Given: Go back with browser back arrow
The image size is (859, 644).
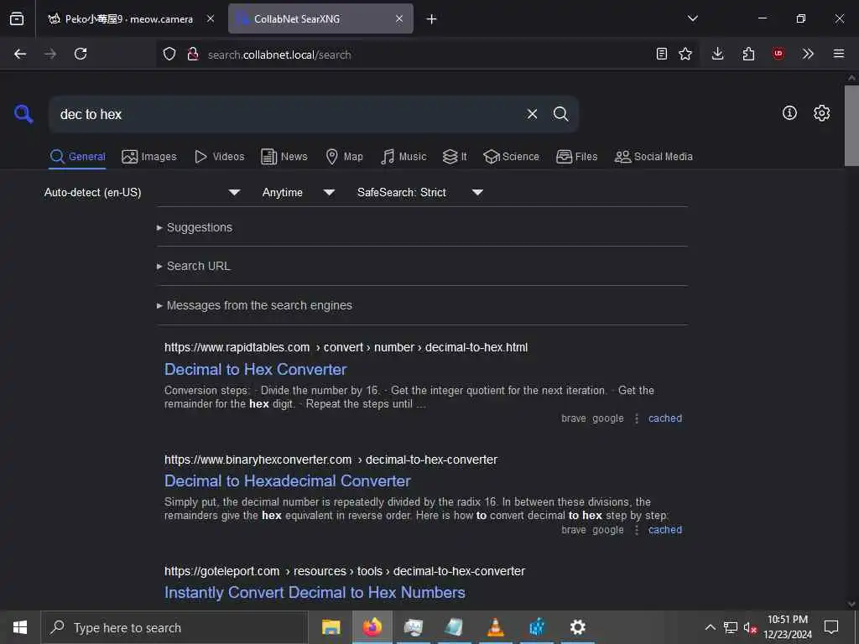Looking at the screenshot, I should click(20, 54).
